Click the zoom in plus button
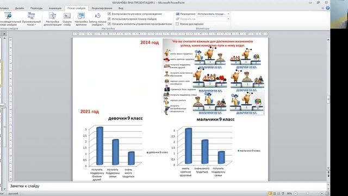This screenshot has width=348, height=196. [322, 194]
